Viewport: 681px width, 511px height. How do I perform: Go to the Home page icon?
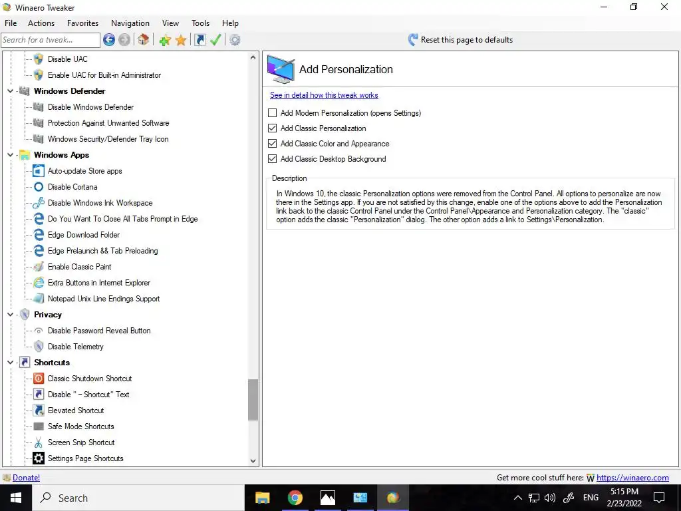click(x=144, y=40)
